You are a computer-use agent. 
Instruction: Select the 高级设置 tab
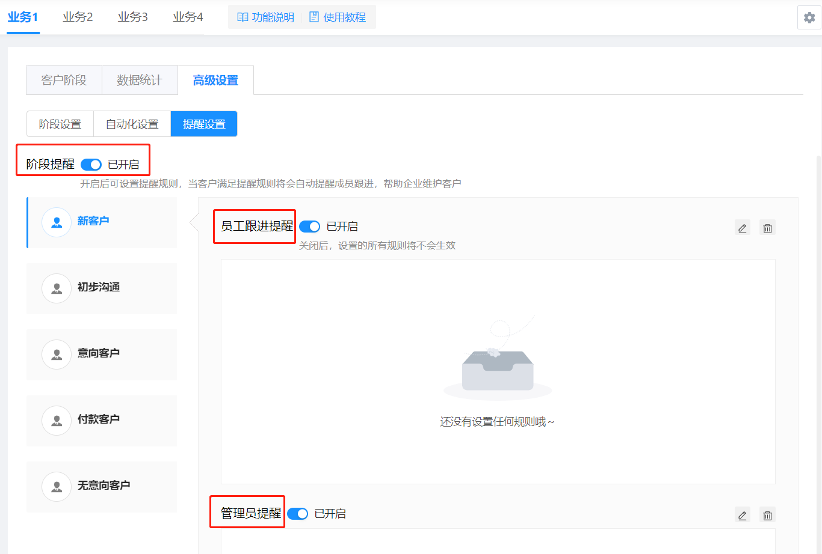click(x=215, y=80)
